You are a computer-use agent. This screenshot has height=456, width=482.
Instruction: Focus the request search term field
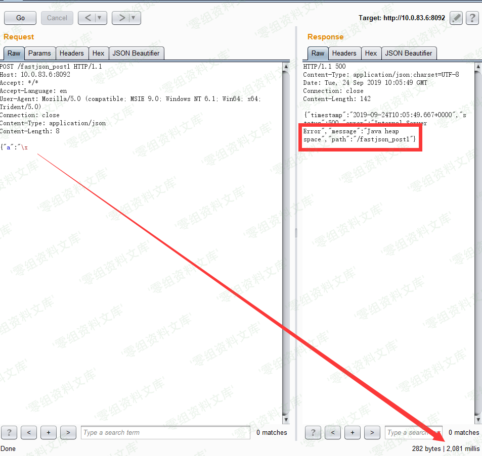165,432
